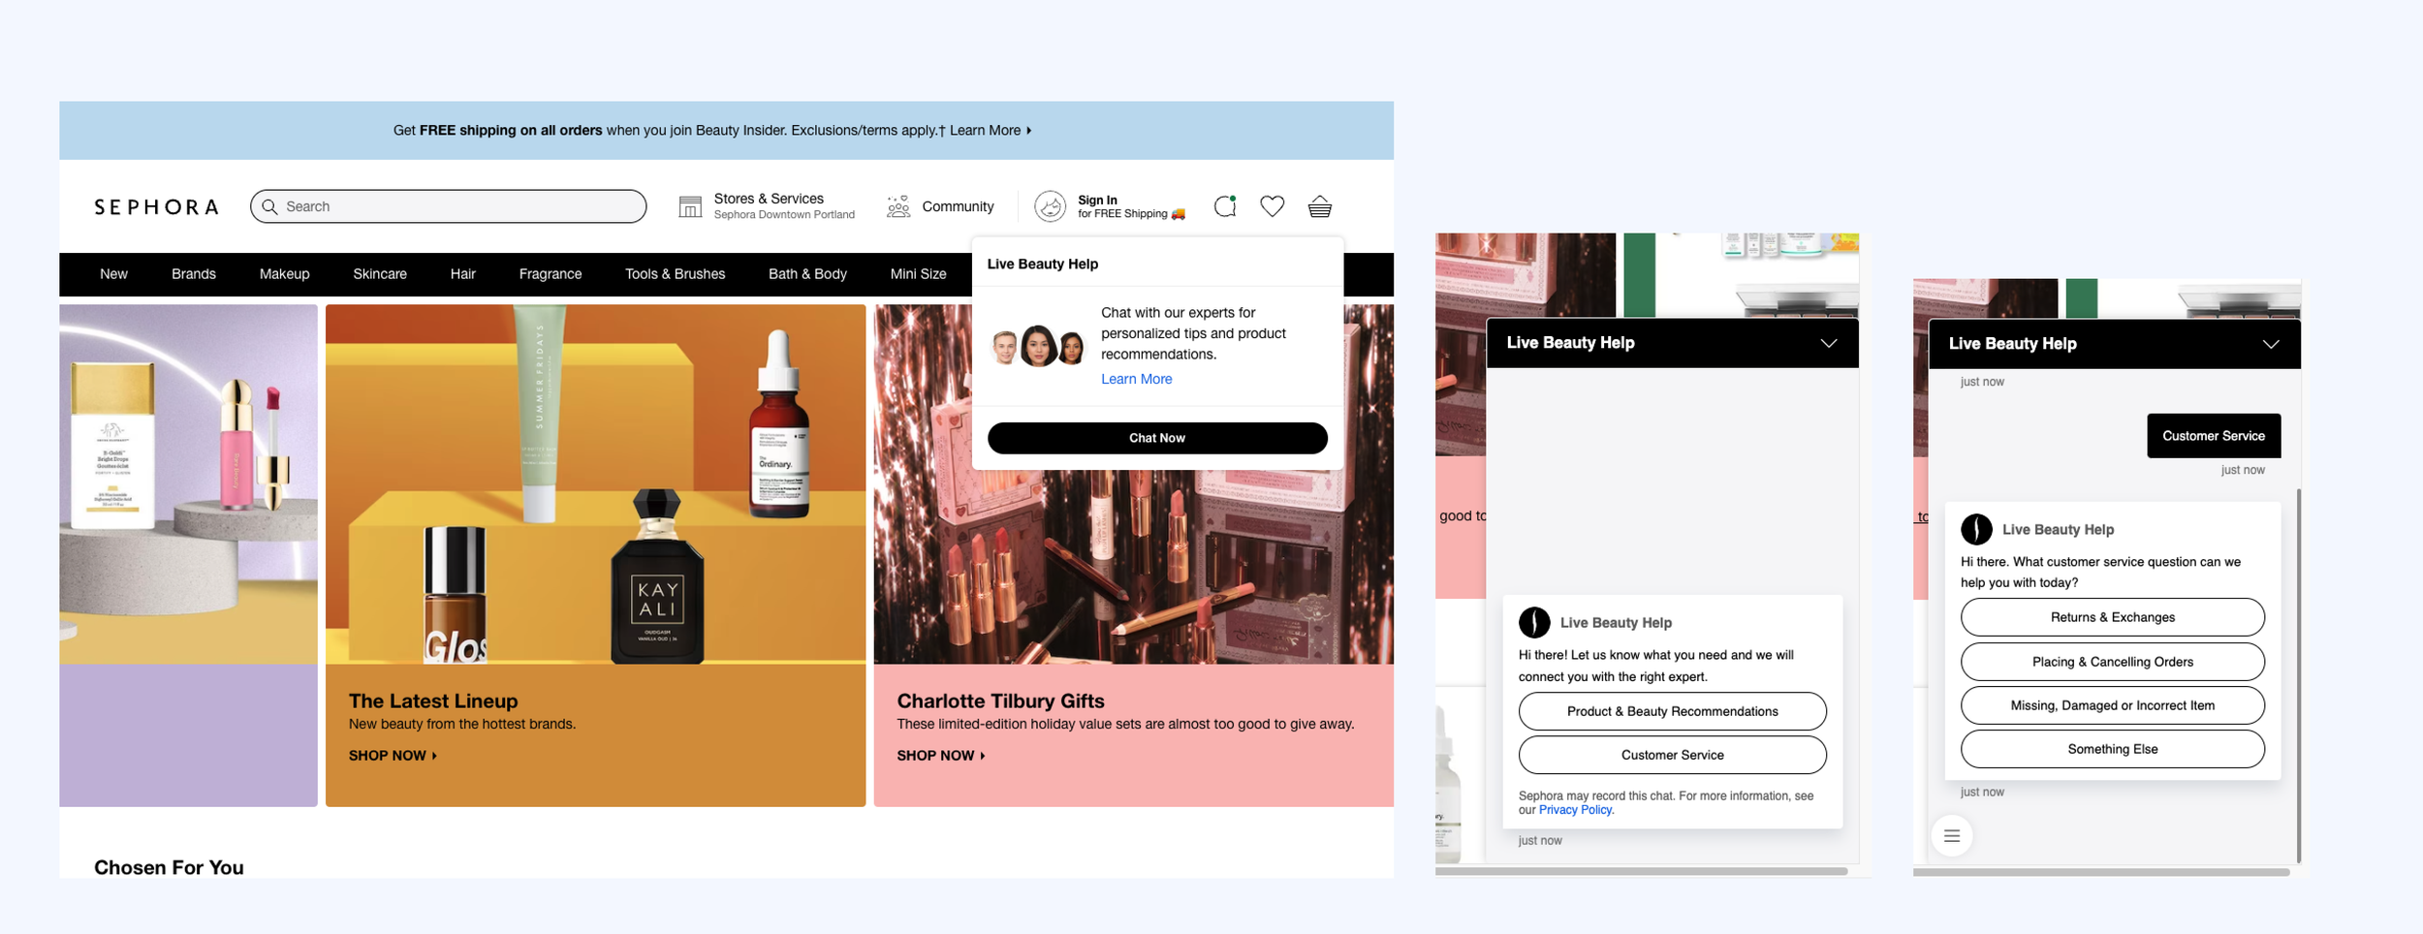2423x934 pixels.
Task: Click the right chat vertical scrollbar
Action: click(2298, 674)
